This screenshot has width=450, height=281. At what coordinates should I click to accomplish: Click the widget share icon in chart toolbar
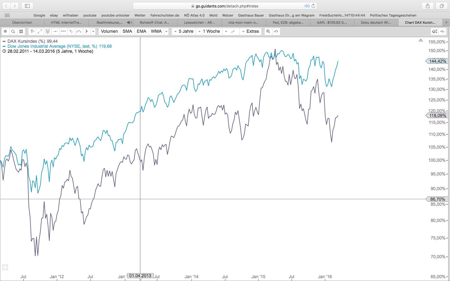click(x=434, y=31)
